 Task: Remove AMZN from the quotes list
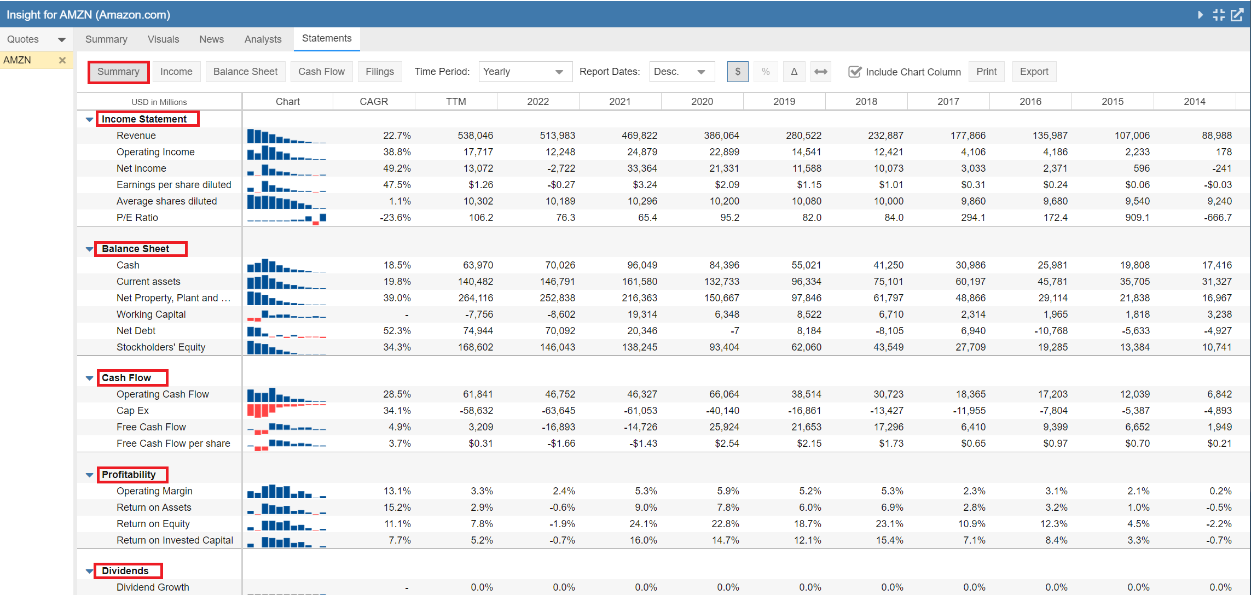pos(62,60)
